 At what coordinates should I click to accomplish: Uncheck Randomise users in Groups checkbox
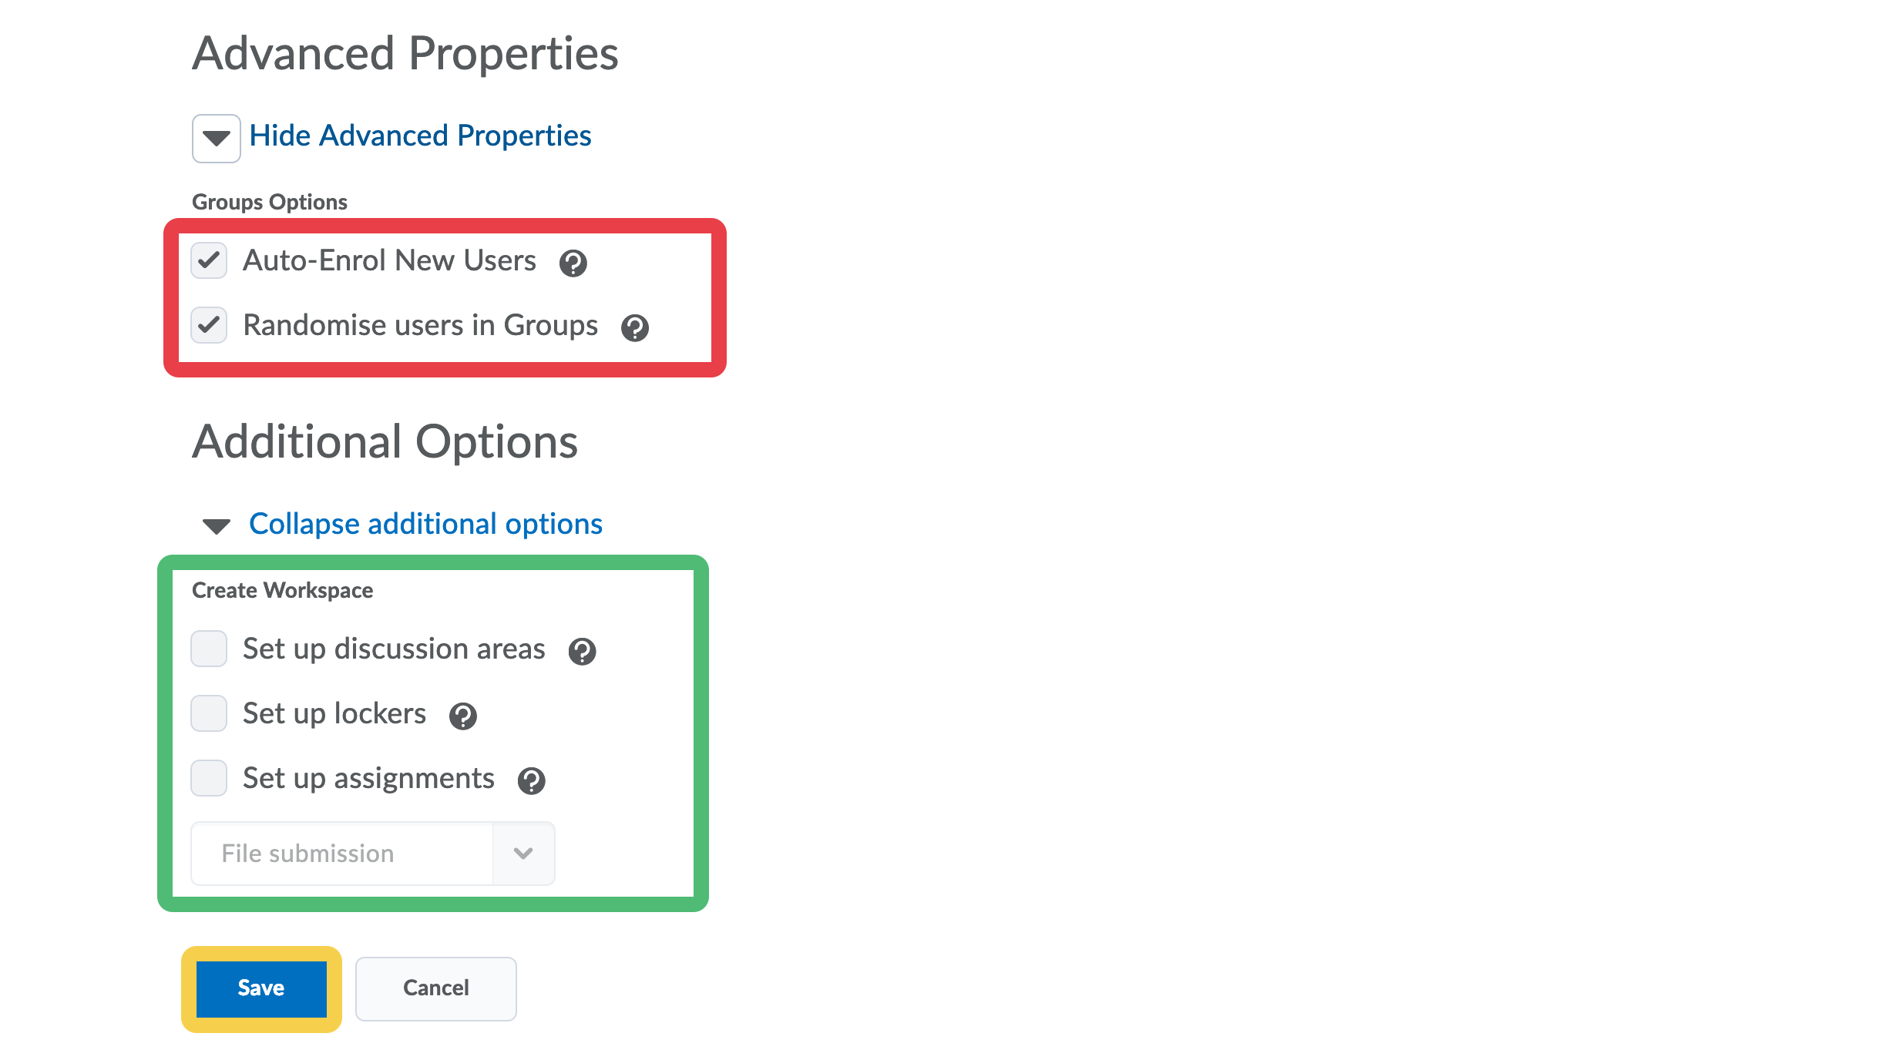coord(209,325)
